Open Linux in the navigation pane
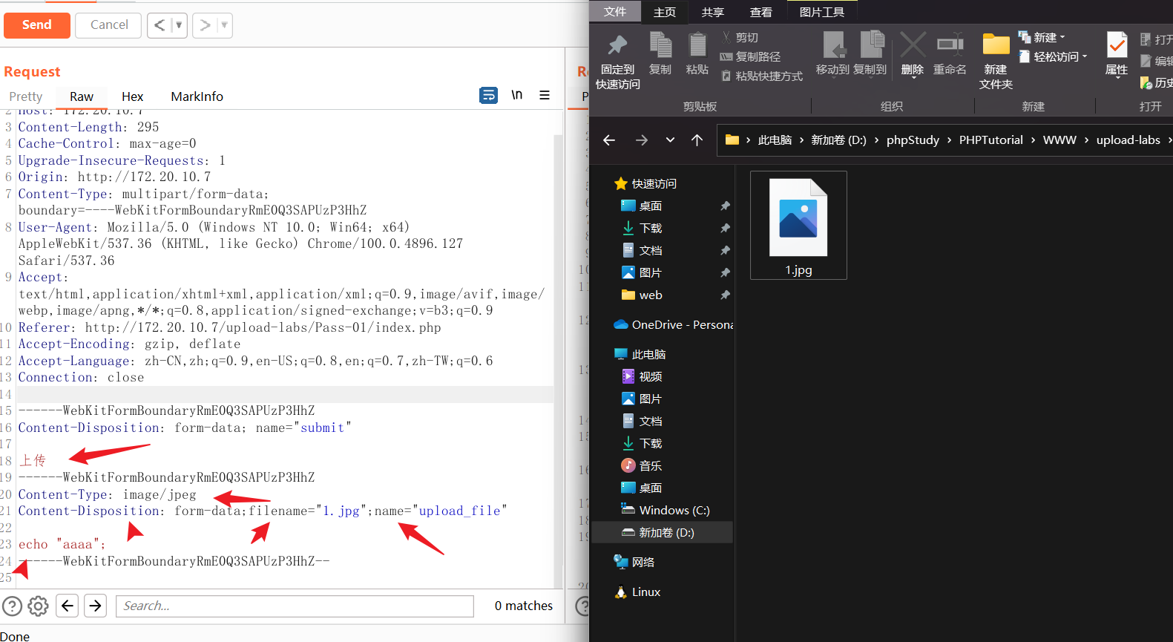 (637, 592)
